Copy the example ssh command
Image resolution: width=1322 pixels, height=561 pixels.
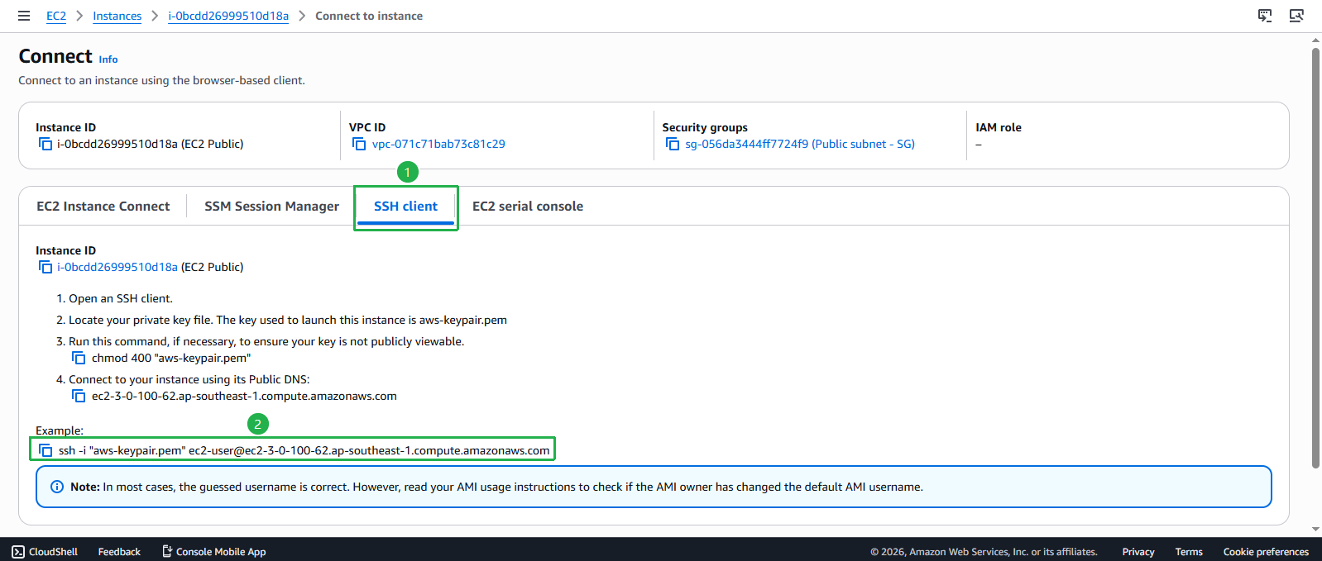coord(46,450)
